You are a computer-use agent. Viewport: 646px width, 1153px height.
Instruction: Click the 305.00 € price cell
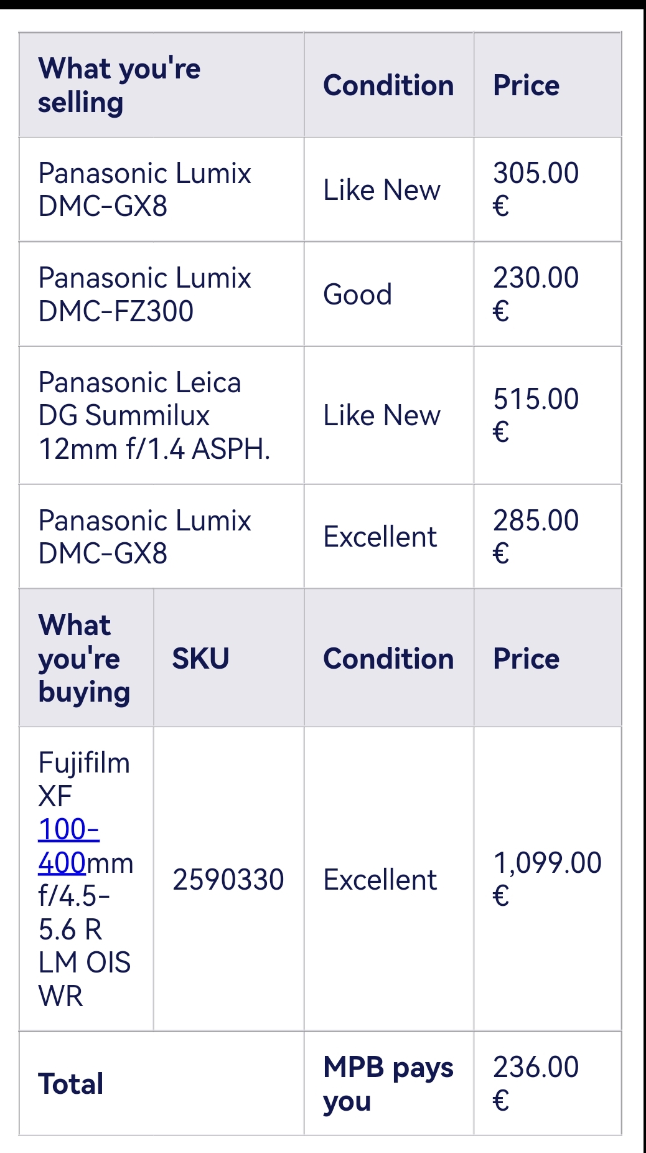coord(548,189)
